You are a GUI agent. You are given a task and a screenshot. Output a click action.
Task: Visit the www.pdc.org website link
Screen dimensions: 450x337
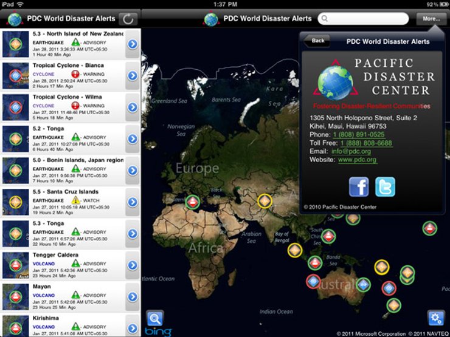357,160
